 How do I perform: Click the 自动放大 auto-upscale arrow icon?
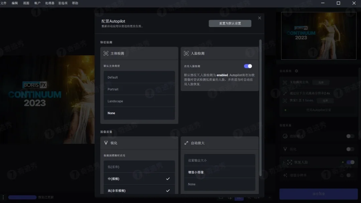tap(186, 143)
